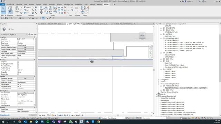
Task: Collapse the 02 - FOUNDATION WALLS tree node
Action: click(161, 38)
